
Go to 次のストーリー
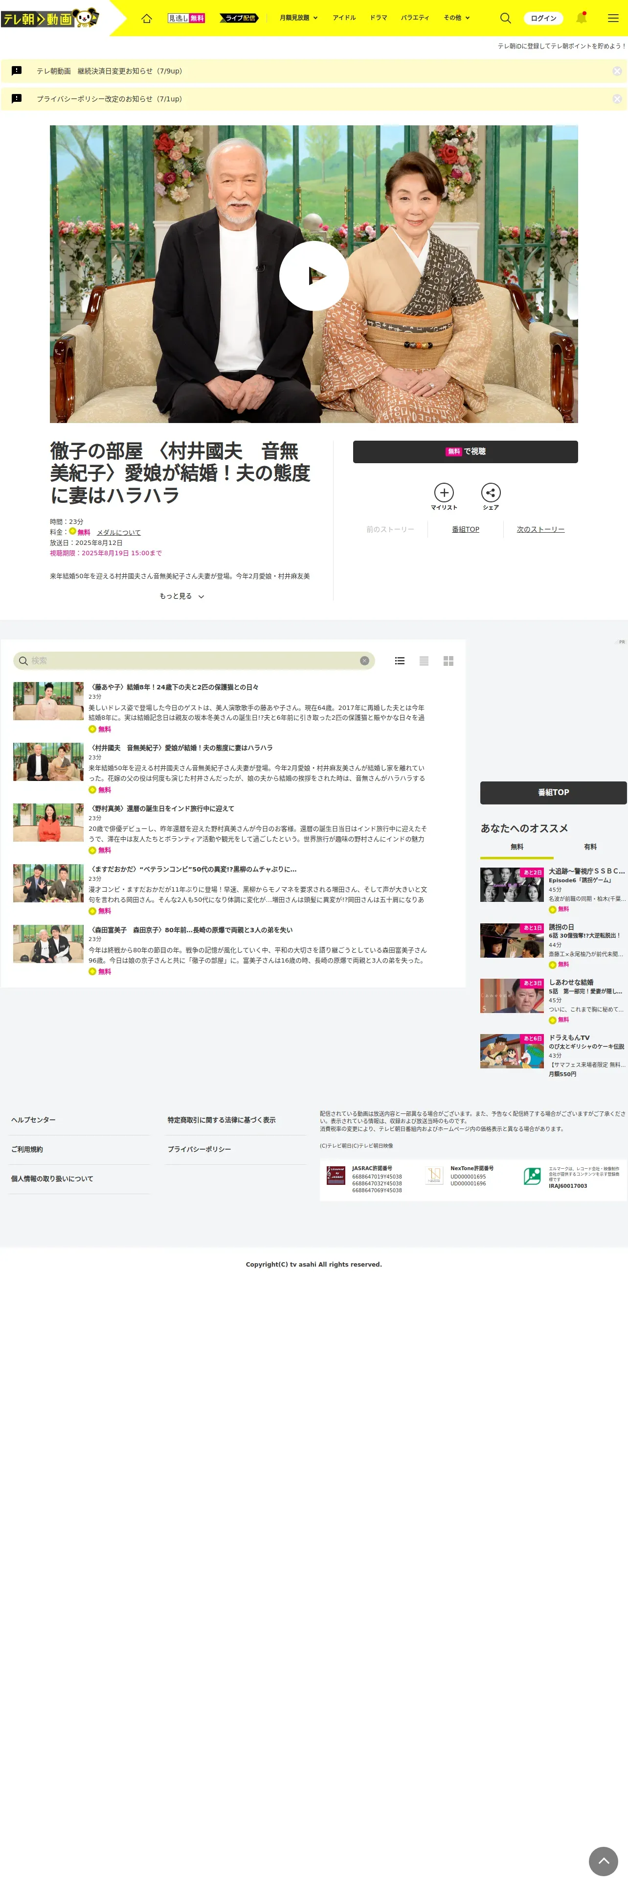tap(540, 529)
